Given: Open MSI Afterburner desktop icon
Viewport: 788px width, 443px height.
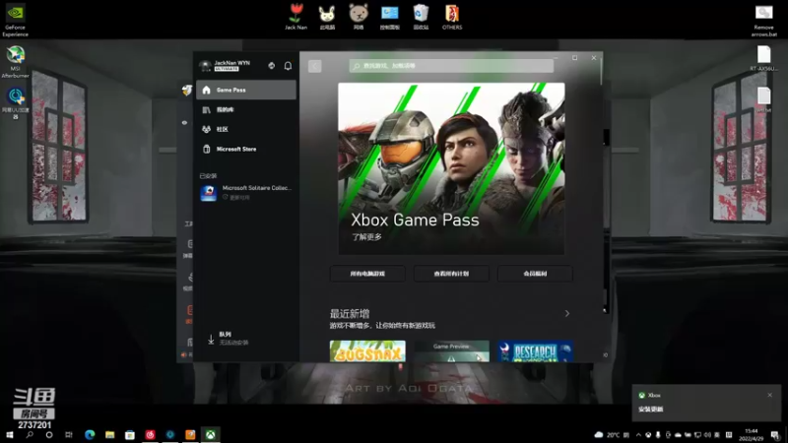Looking at the screenshot, I should pyautogui.click(x=15, y=62).
